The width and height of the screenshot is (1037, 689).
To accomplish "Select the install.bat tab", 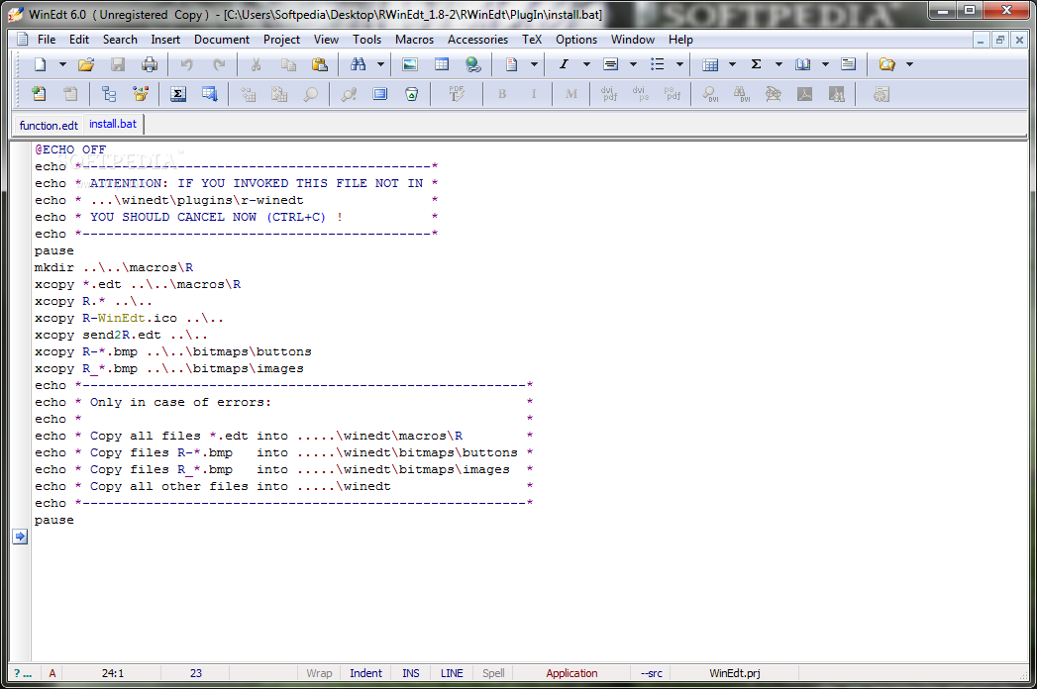I will [x=113, y=124].
